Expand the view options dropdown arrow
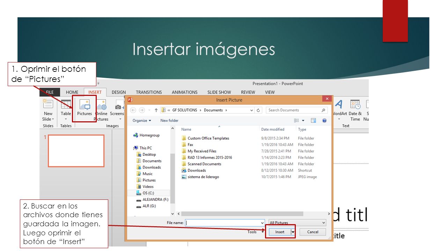This screenshot has width=447, height=251. (x=303, y=121)
